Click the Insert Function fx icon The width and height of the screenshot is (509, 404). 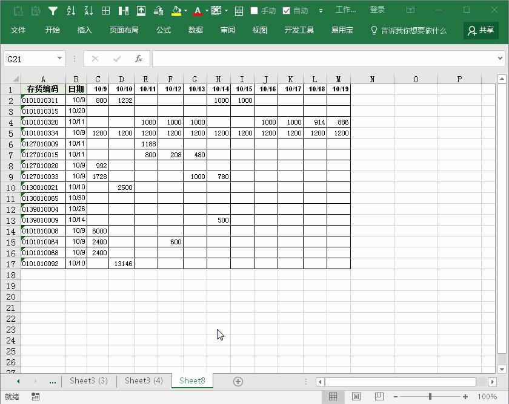click(x=139, y=59)
